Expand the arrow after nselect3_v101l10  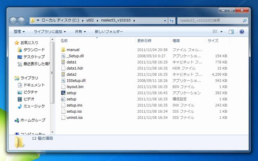(x=134, y=21)
